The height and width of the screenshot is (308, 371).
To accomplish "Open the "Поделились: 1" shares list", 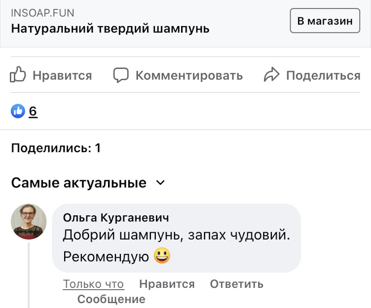I will [x=56, y=148].
